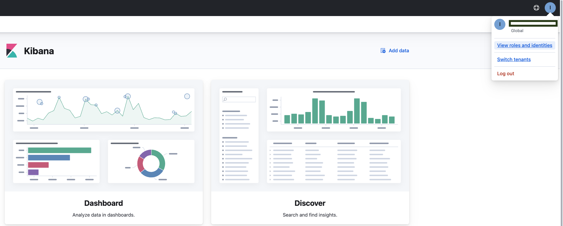
Task: Click the Add data icon
Action: pyautogui.click(x=383, y=51)
